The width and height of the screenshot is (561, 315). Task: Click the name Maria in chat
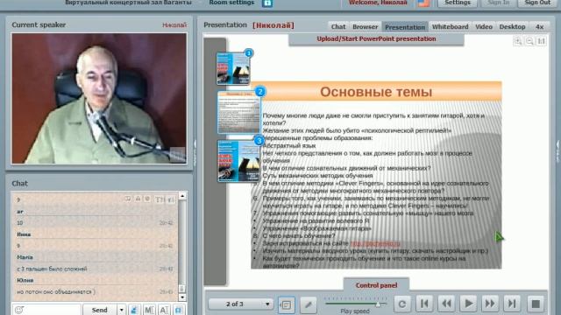click(25, 257)
